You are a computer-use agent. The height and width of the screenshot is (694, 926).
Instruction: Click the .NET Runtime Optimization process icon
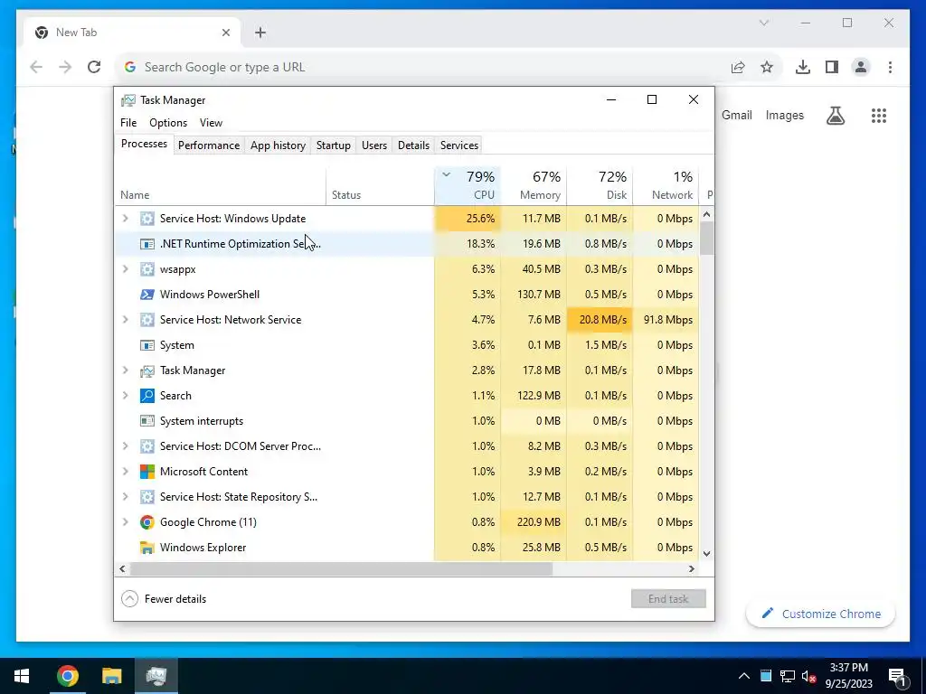click(x=147, y=244)
